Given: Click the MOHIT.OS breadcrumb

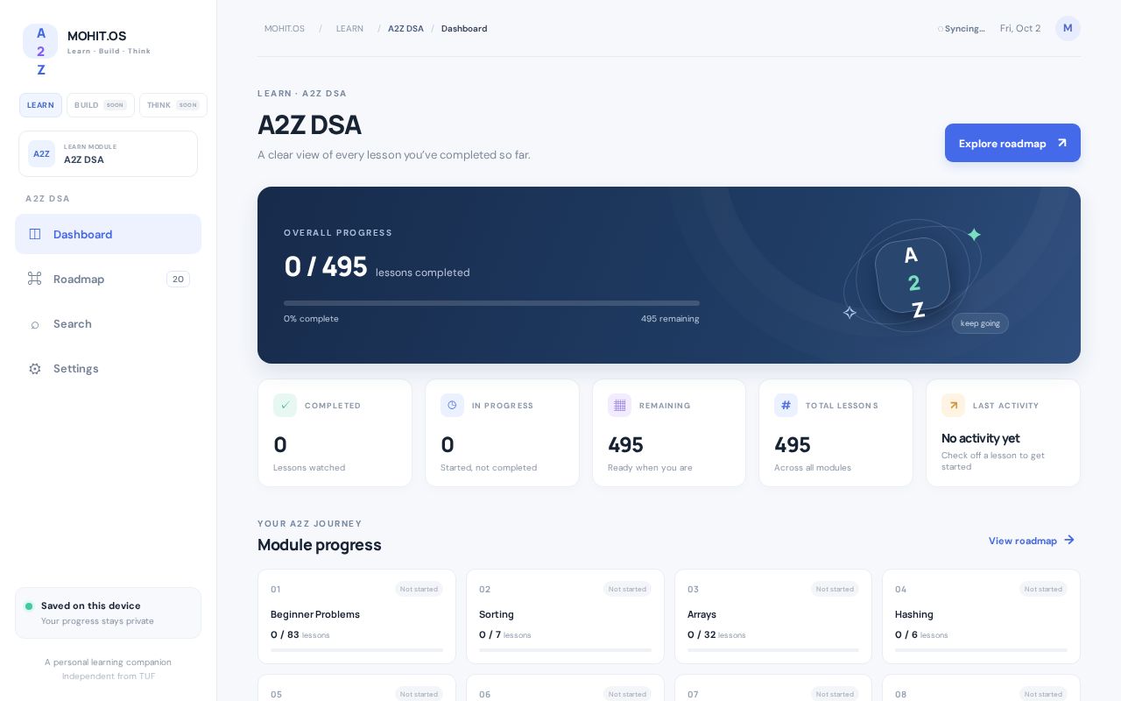Looking at the screenshot, I should click(x=285, y=29).
